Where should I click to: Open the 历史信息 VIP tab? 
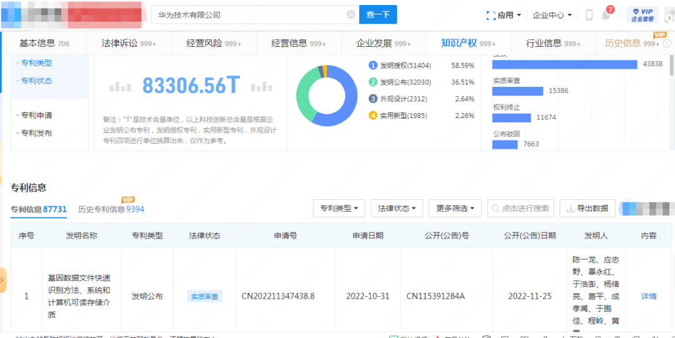pos(632,43)
